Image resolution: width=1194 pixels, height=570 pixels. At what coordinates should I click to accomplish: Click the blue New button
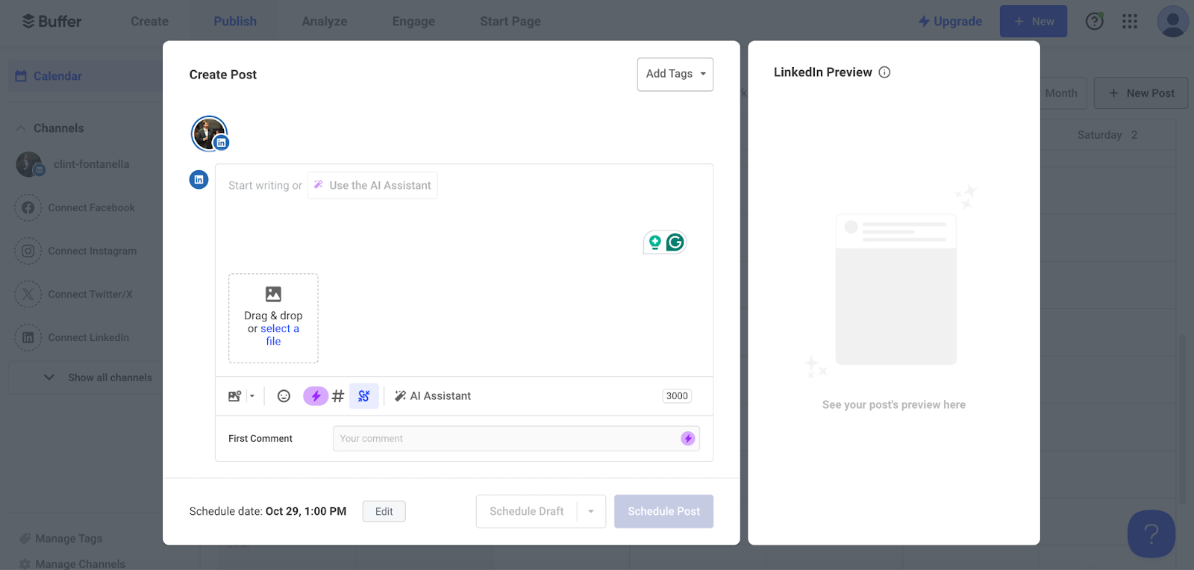click(x=1034, y=22)
